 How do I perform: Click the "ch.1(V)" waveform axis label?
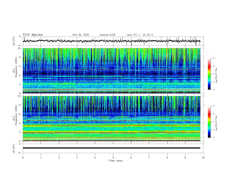[x=14, y=41]
